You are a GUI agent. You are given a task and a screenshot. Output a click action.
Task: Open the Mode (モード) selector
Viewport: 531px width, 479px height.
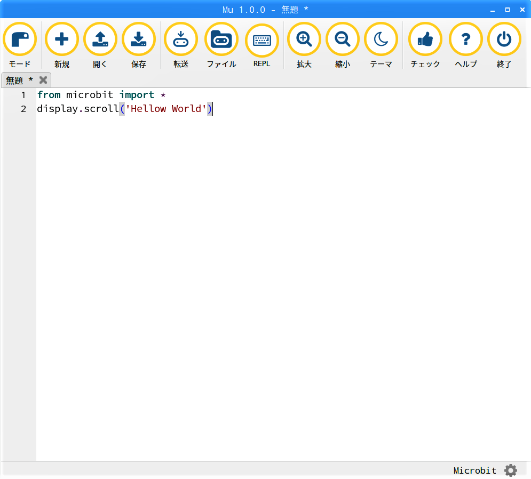20,45
